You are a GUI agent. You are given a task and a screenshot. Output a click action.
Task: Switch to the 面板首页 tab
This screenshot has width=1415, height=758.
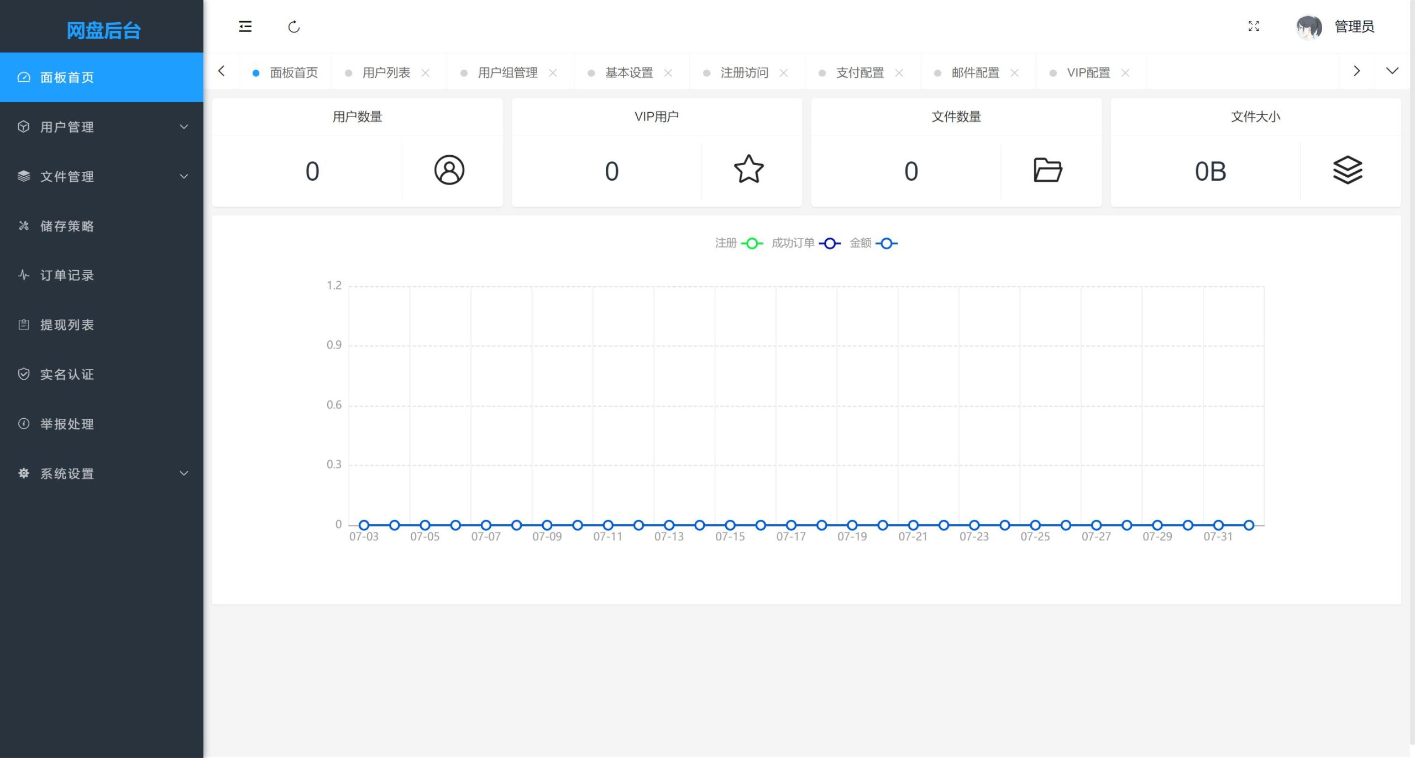click(285, 72)
